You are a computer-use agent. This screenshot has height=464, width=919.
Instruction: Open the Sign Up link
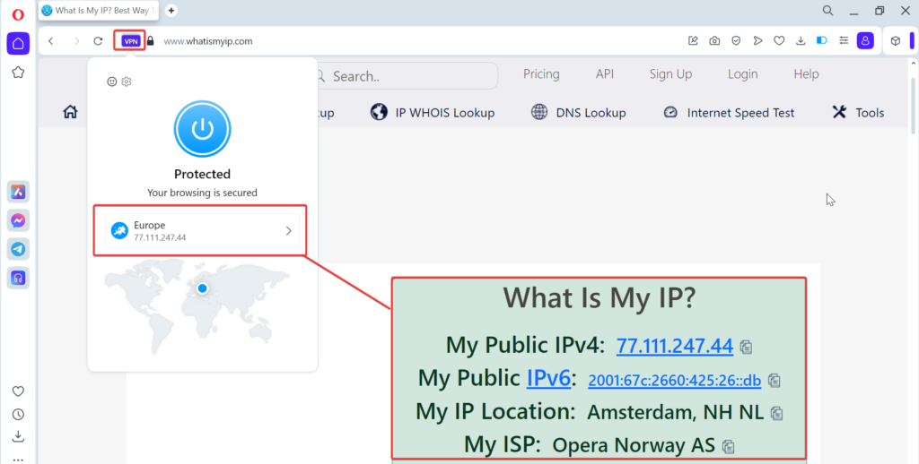670,74
